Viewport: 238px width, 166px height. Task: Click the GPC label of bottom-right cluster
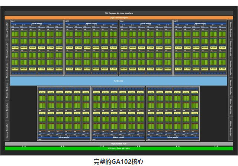[149, 140]
